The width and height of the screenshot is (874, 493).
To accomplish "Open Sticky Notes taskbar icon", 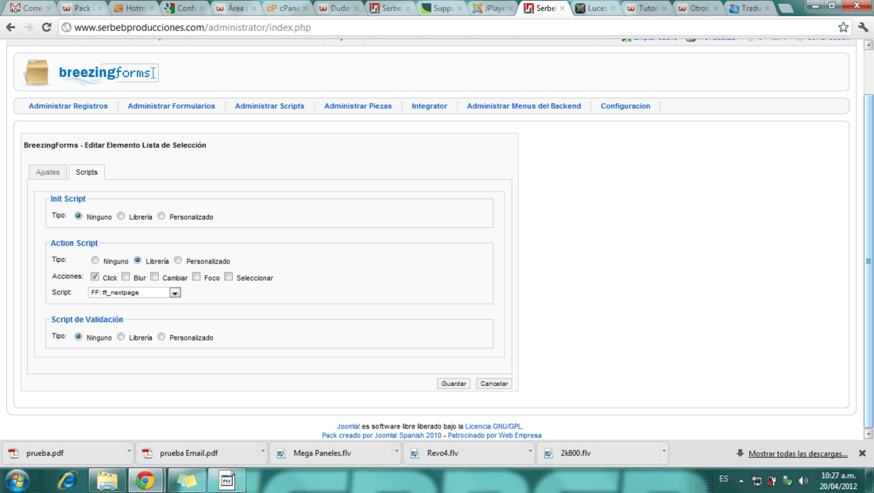I will pyautogui.click(x=187, y=480).
